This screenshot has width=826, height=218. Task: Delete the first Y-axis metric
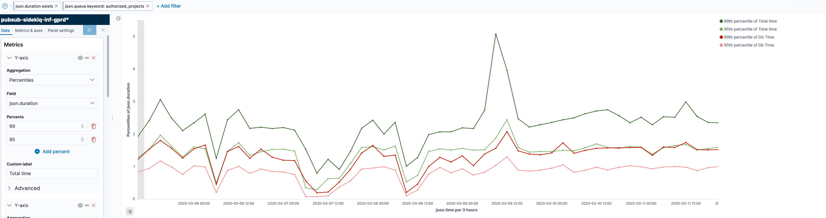point(94,58)
